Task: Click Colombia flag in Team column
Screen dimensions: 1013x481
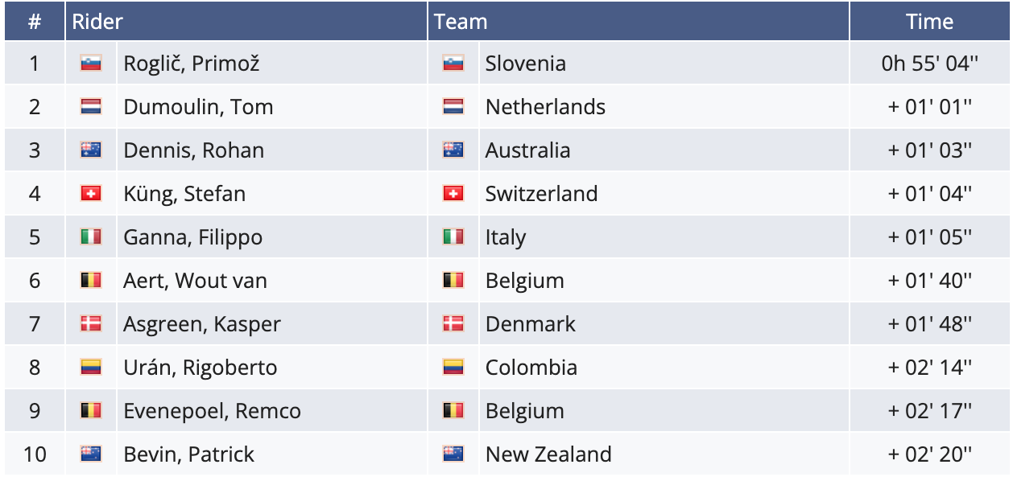Action: point(453,368)
